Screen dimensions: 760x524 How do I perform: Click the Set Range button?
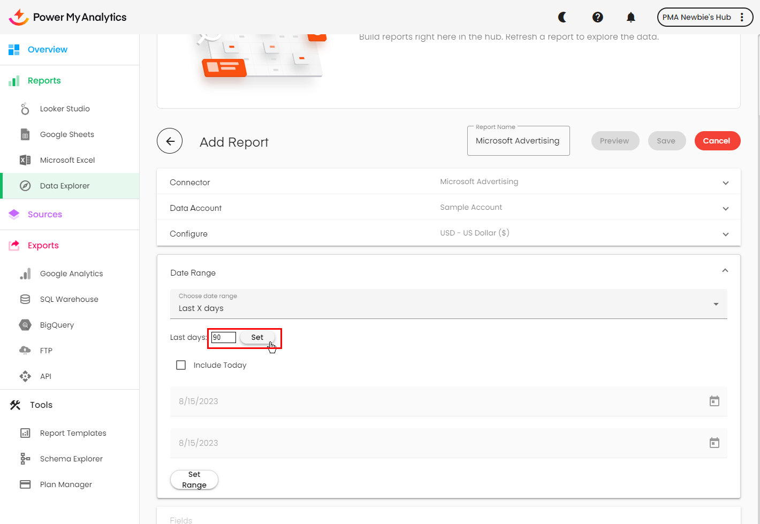tap(194, 480)
